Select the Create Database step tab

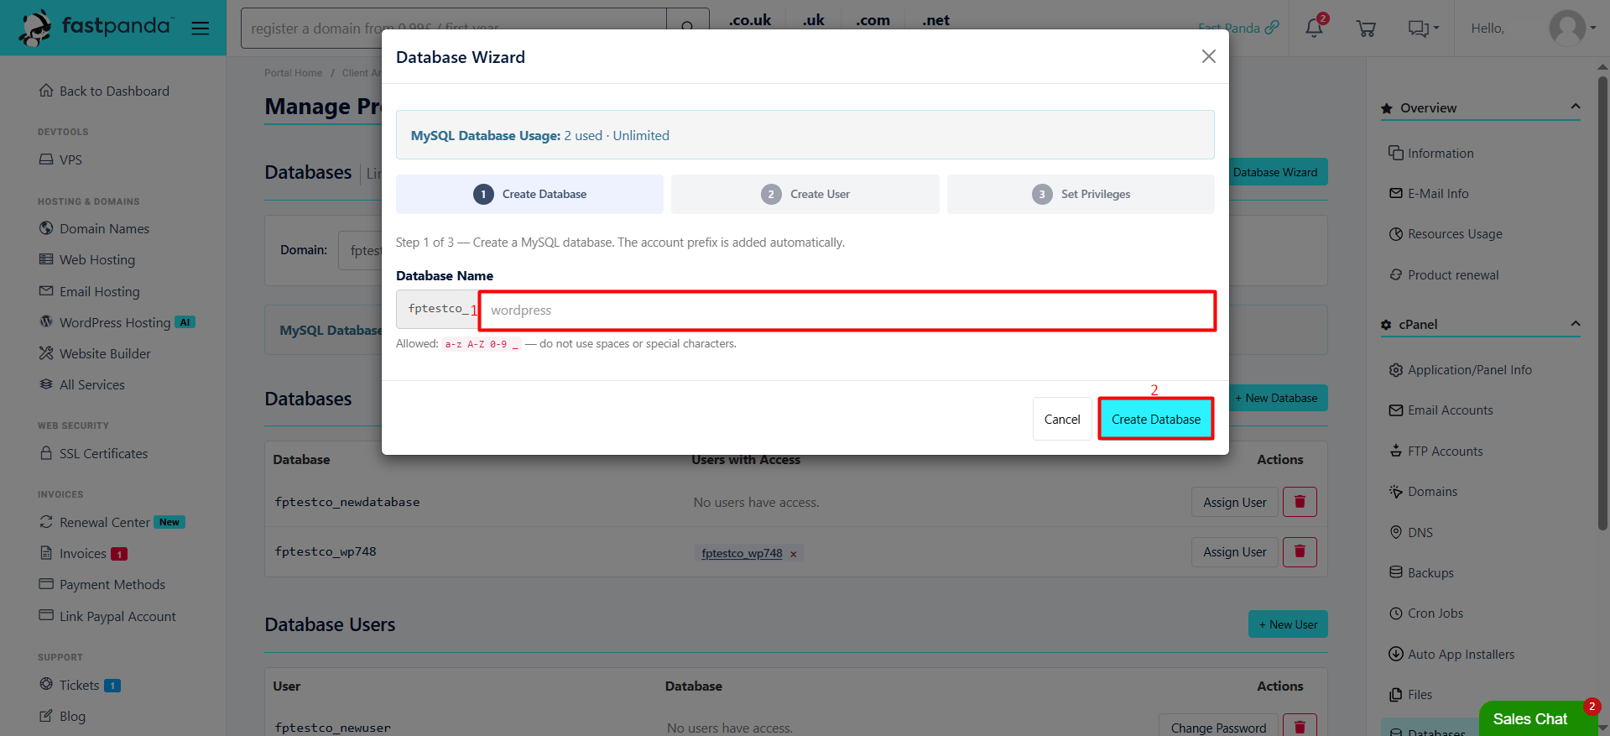[x=529, y=194]
